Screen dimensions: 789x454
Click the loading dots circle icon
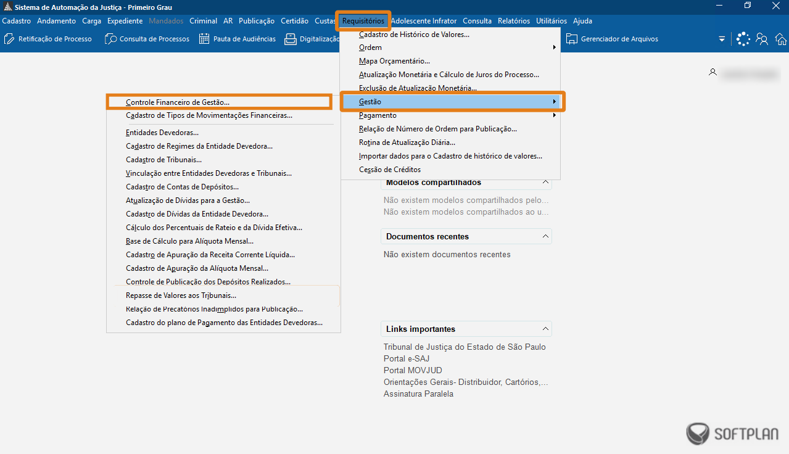pos(743,39)
